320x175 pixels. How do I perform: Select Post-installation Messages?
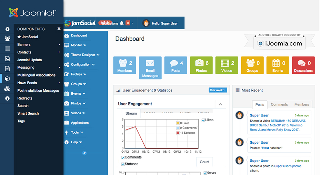click(x=38, y=91)
